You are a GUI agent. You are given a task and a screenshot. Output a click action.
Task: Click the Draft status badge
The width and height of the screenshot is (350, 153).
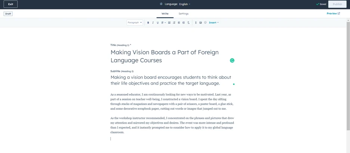click(8, 14)
